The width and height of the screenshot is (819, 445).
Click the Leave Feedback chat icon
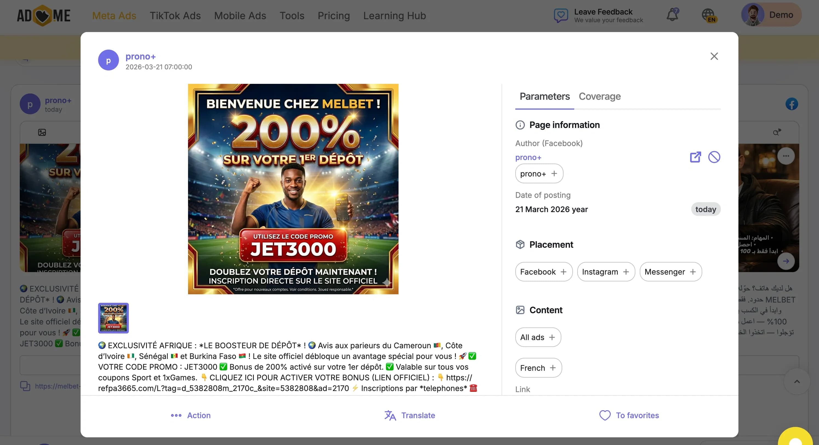click(x=561, y=15)
